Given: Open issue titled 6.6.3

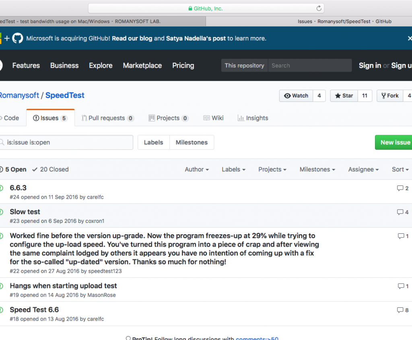Looking at the screenshot, I should (18, 188).
